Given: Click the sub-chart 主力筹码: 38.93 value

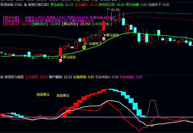Looking at the screenshot, I should point(36,77).
